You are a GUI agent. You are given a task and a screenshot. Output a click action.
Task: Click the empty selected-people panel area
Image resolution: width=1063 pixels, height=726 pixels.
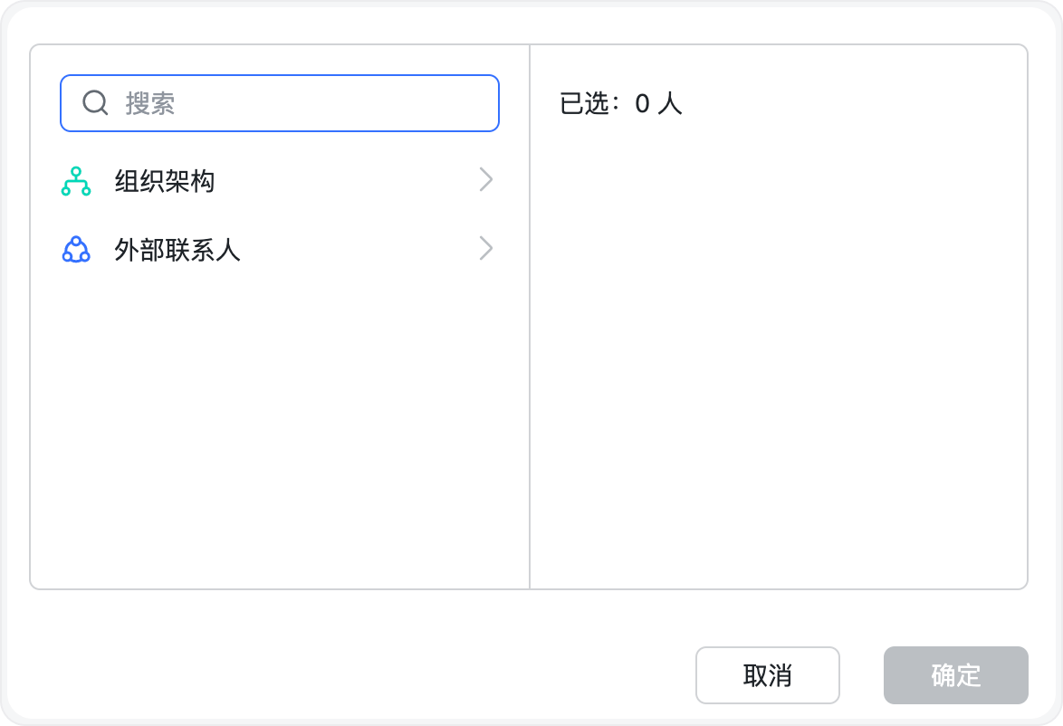[779, 362]
